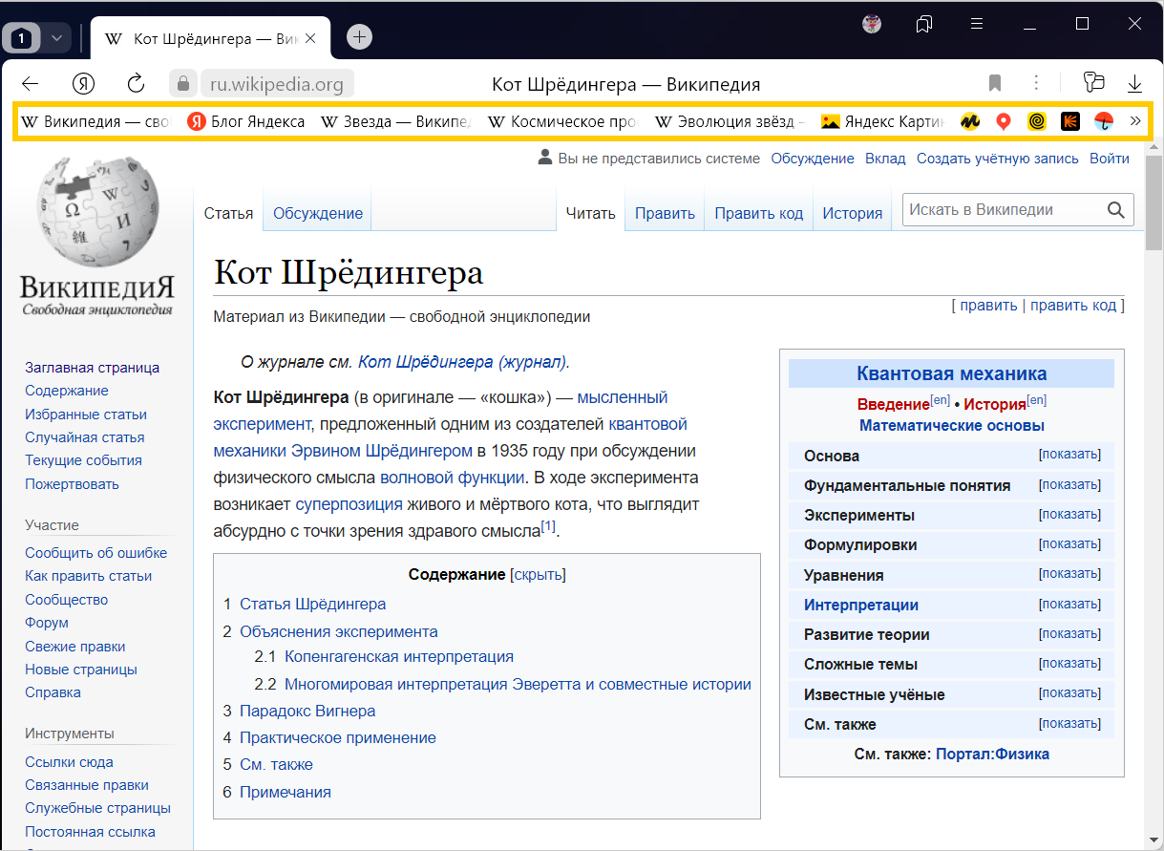Show hidden bookmarks with the double chevron
The height and width of the screenshot is (851, 1164).
point(1135,121)
